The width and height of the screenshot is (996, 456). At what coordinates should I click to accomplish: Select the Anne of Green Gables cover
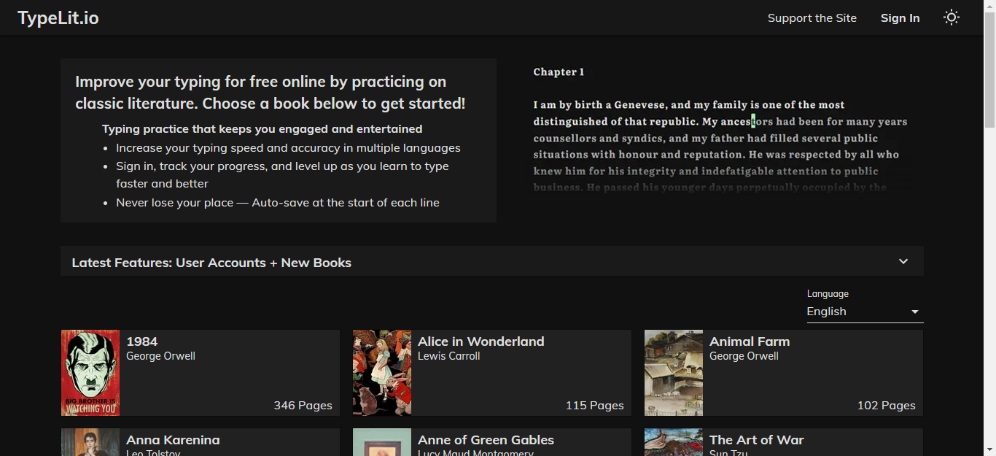coord(382,442)
